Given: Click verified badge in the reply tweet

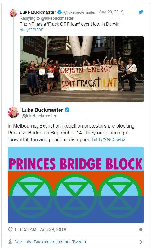Looking at the screenshot, I should click(60, 12).
